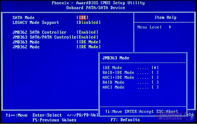Choose AHCI Mode option bracket
Screen dimensions: 197x124
pos(155,87)
